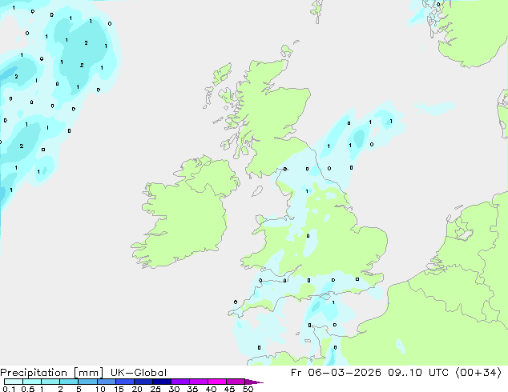Select the 30–35 mm purple legend swatch
This screenshot has width=508, height=392.
(x=180, y=382)
